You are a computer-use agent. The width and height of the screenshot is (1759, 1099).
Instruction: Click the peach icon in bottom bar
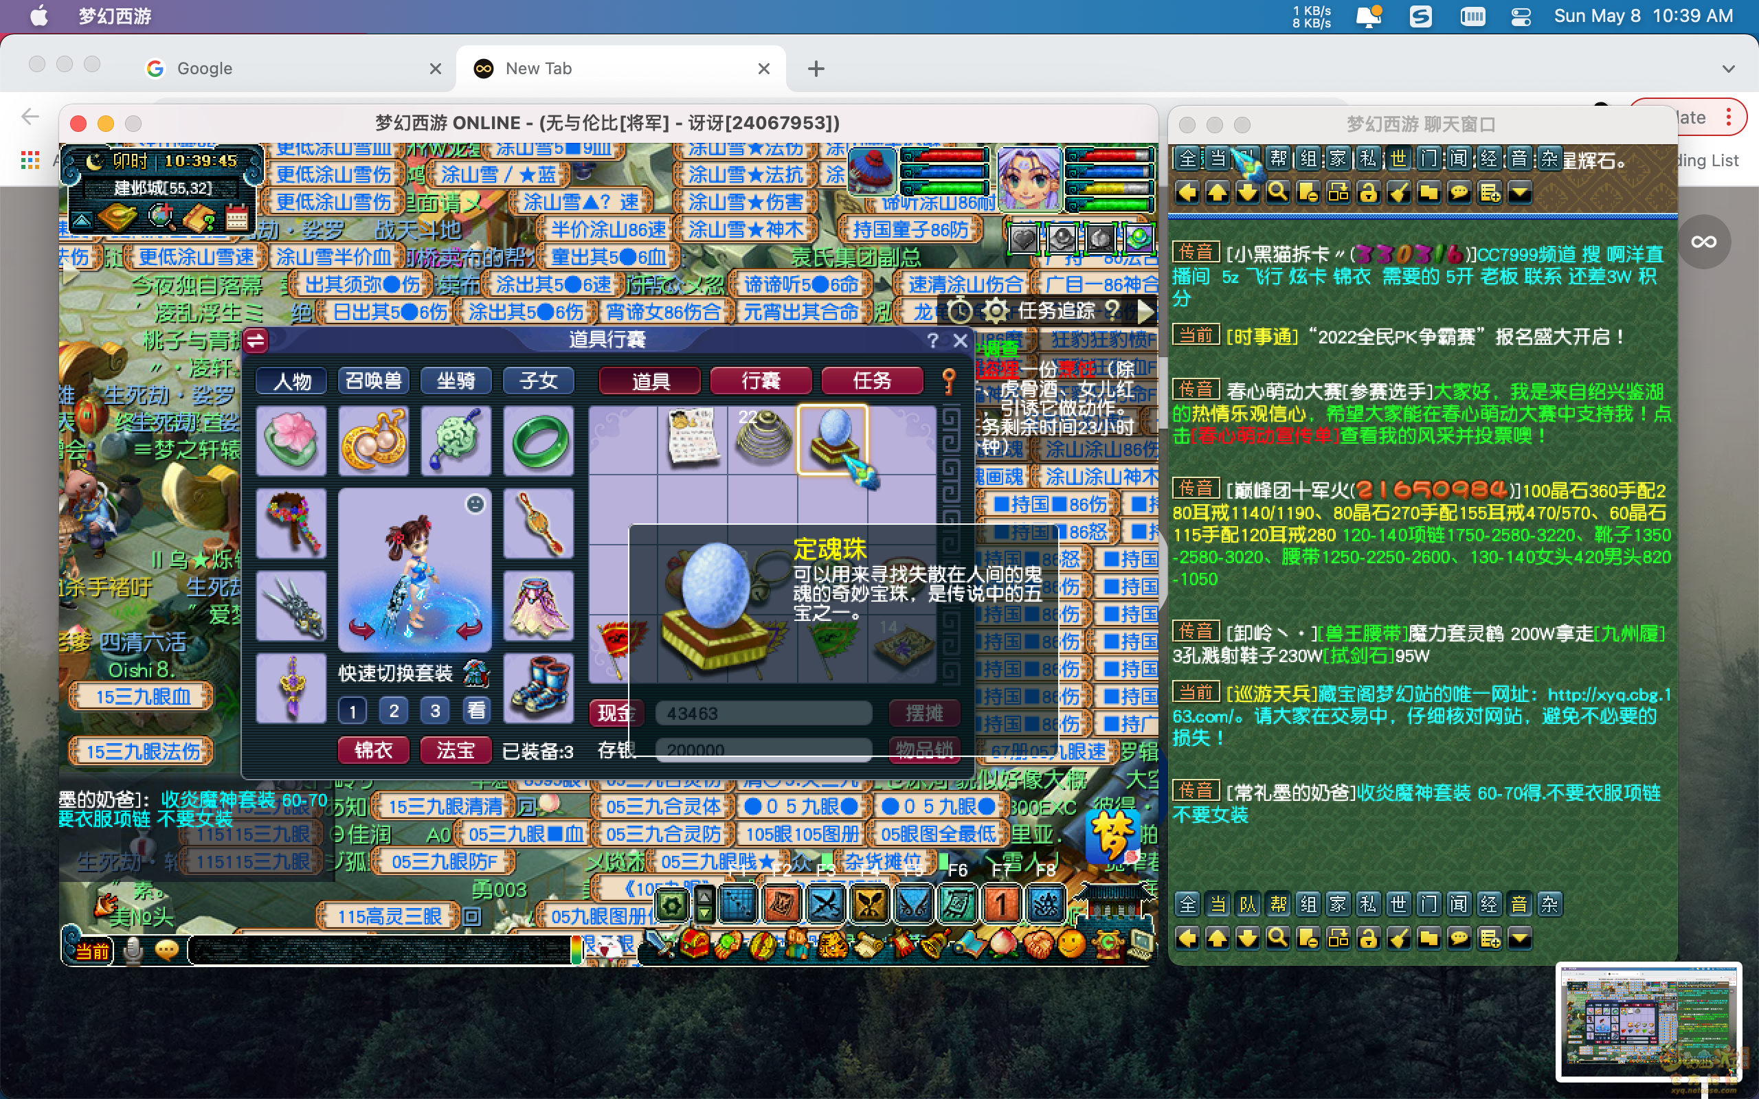(x=1005, y=944)
